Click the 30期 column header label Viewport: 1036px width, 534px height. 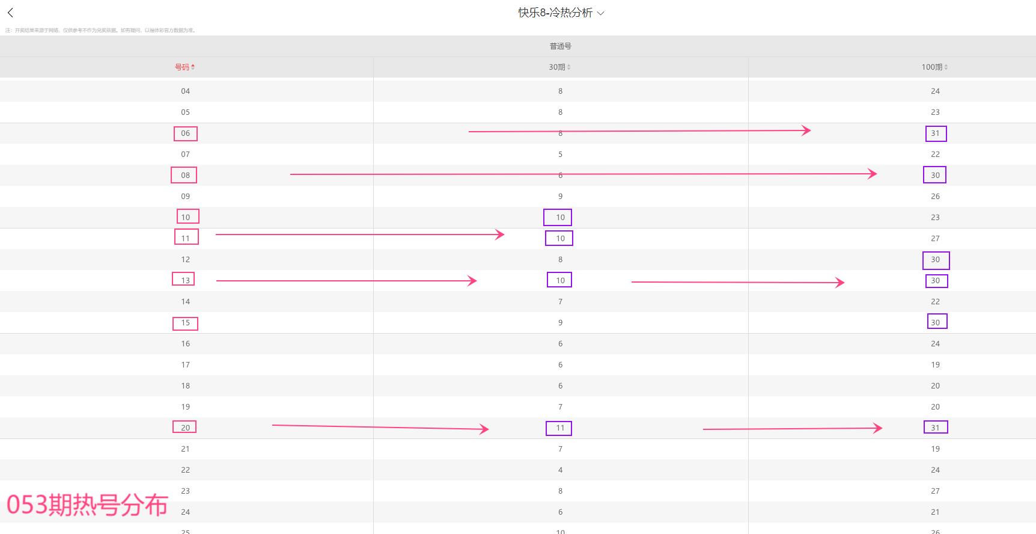click(556, 67)
